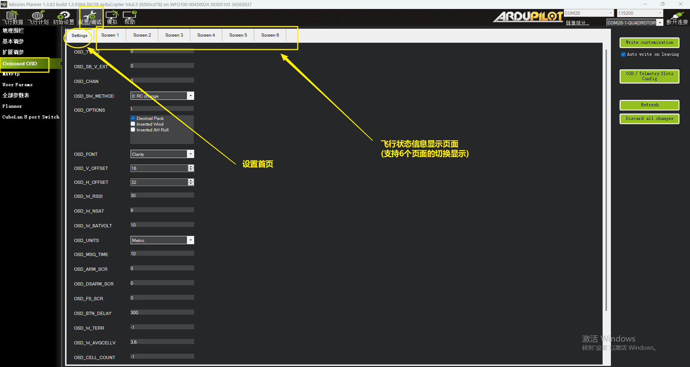Switch to the Screen 3 tab
Viewport: 690px width, 367px height.
click(x=174, y=35)
